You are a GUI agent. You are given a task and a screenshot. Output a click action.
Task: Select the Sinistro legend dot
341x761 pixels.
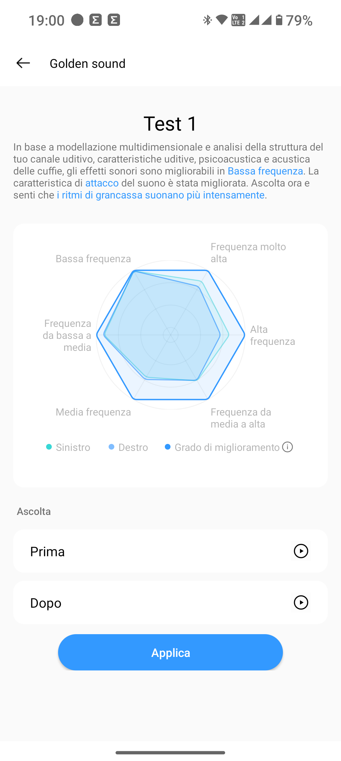click(x=49, y=447)
